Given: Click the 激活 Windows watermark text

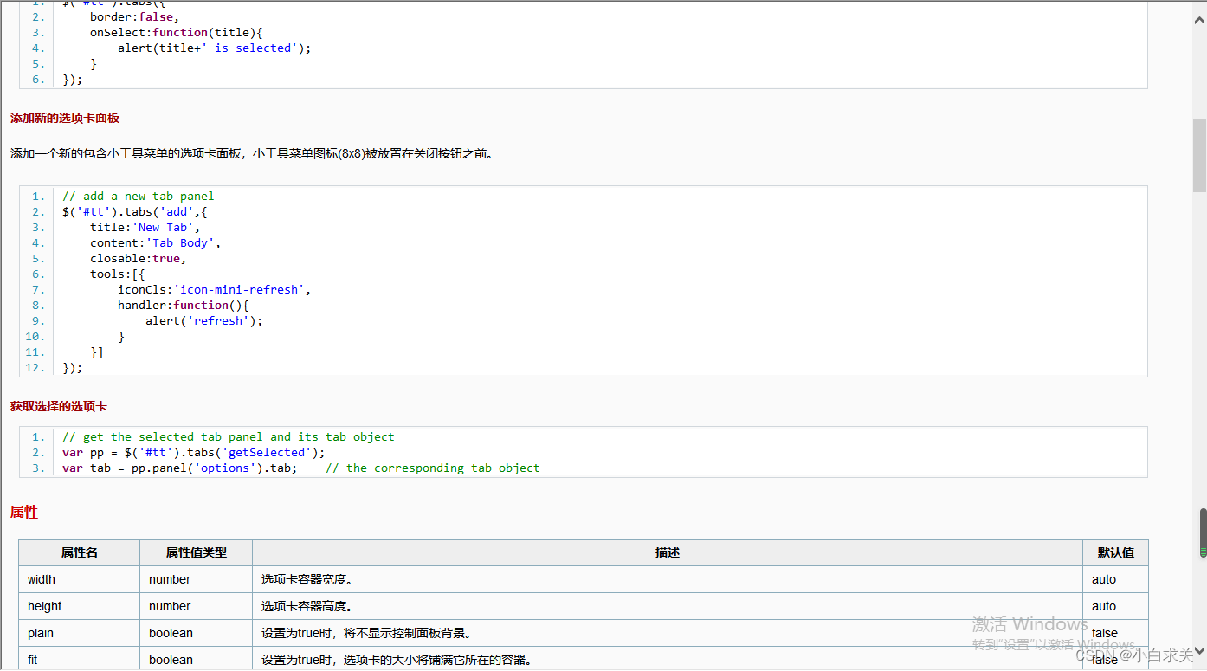Looking at the screenshot, I should tap(1029, 623).
